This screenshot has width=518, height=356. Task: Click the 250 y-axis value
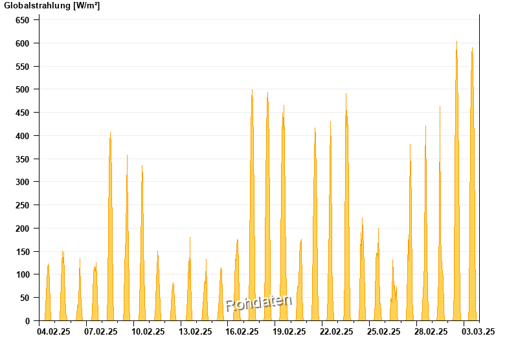(22, 205)
